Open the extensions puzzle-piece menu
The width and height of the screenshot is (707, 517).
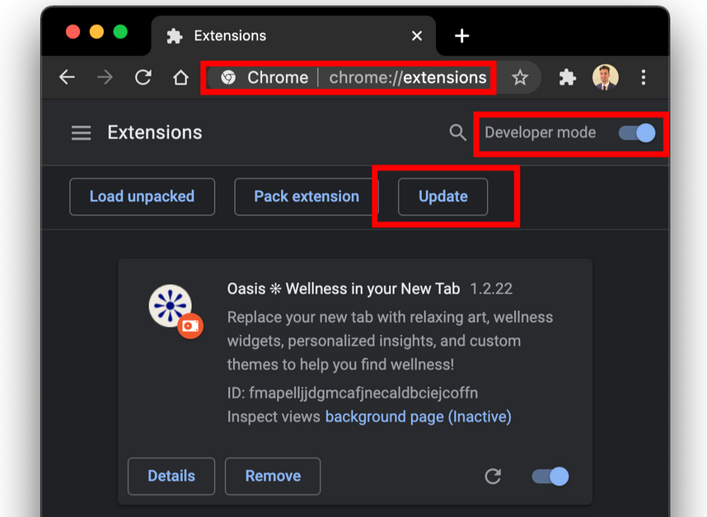tap(567, 77)
